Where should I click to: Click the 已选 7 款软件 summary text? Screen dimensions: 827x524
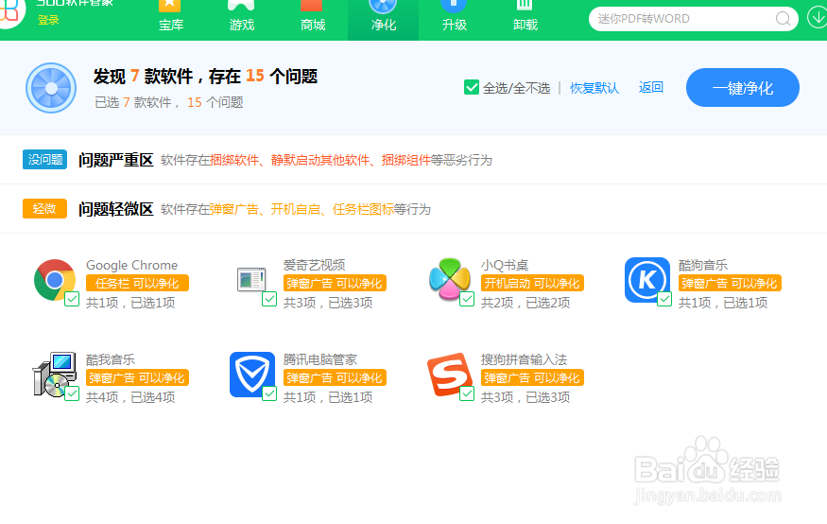tap(169, 102)
